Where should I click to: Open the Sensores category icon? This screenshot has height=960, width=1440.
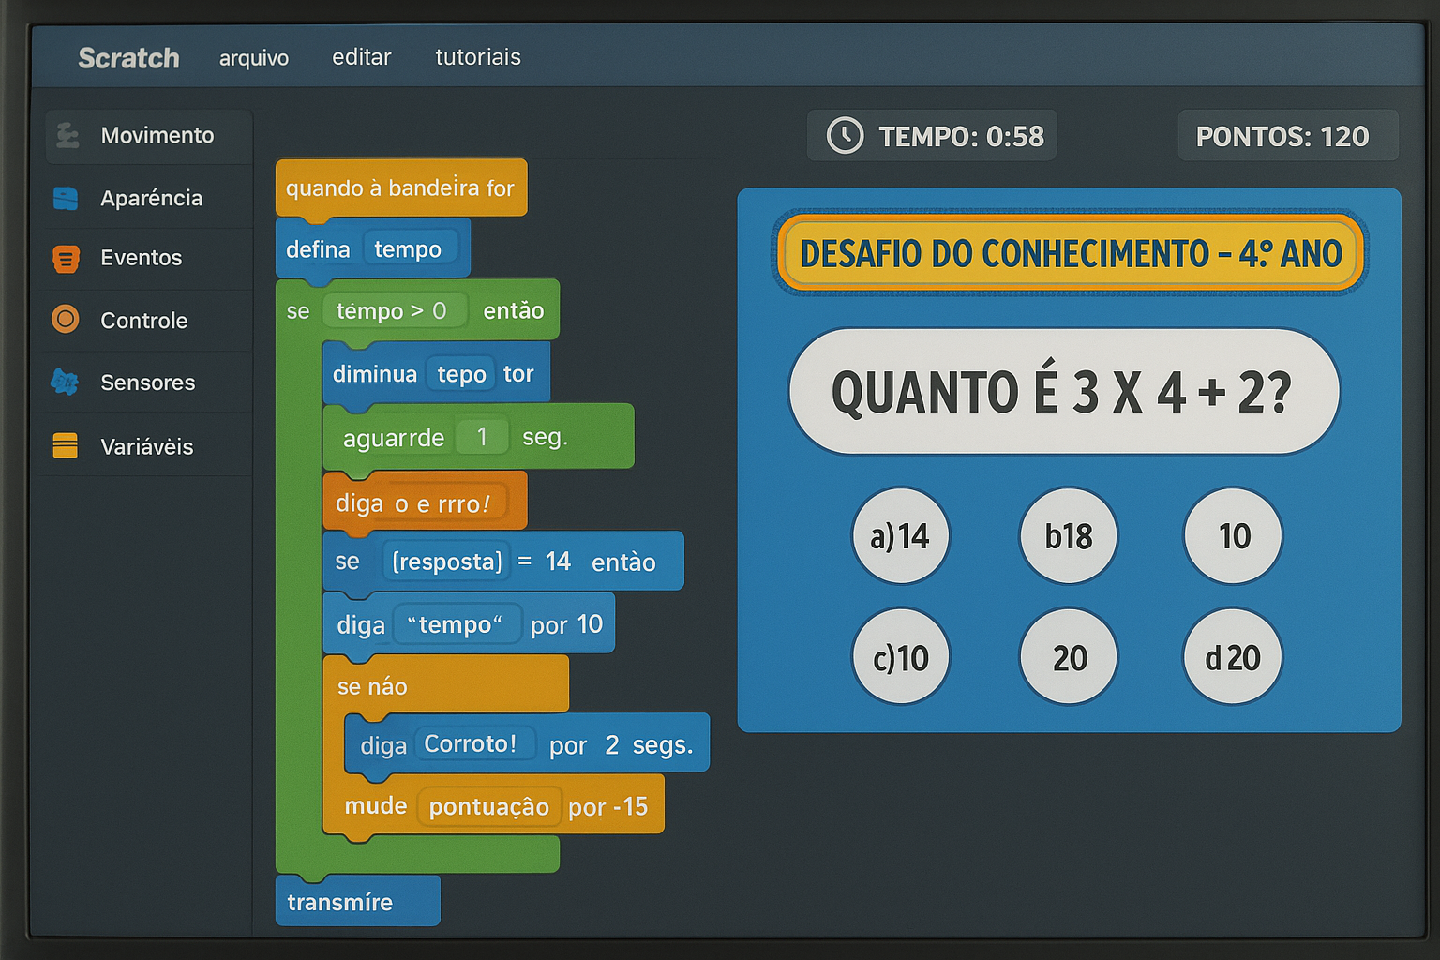[x=66, y=382]
